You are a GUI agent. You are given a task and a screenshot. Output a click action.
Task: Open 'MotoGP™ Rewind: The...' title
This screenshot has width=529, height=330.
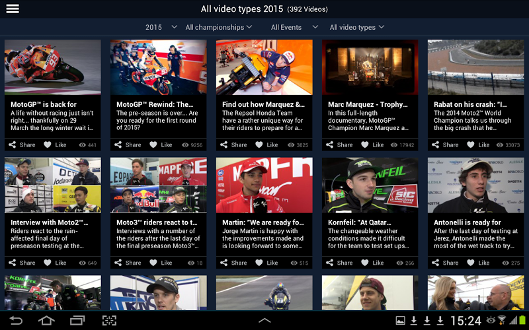point(155,104)
